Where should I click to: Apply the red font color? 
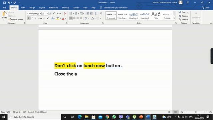tap(63, 18)
